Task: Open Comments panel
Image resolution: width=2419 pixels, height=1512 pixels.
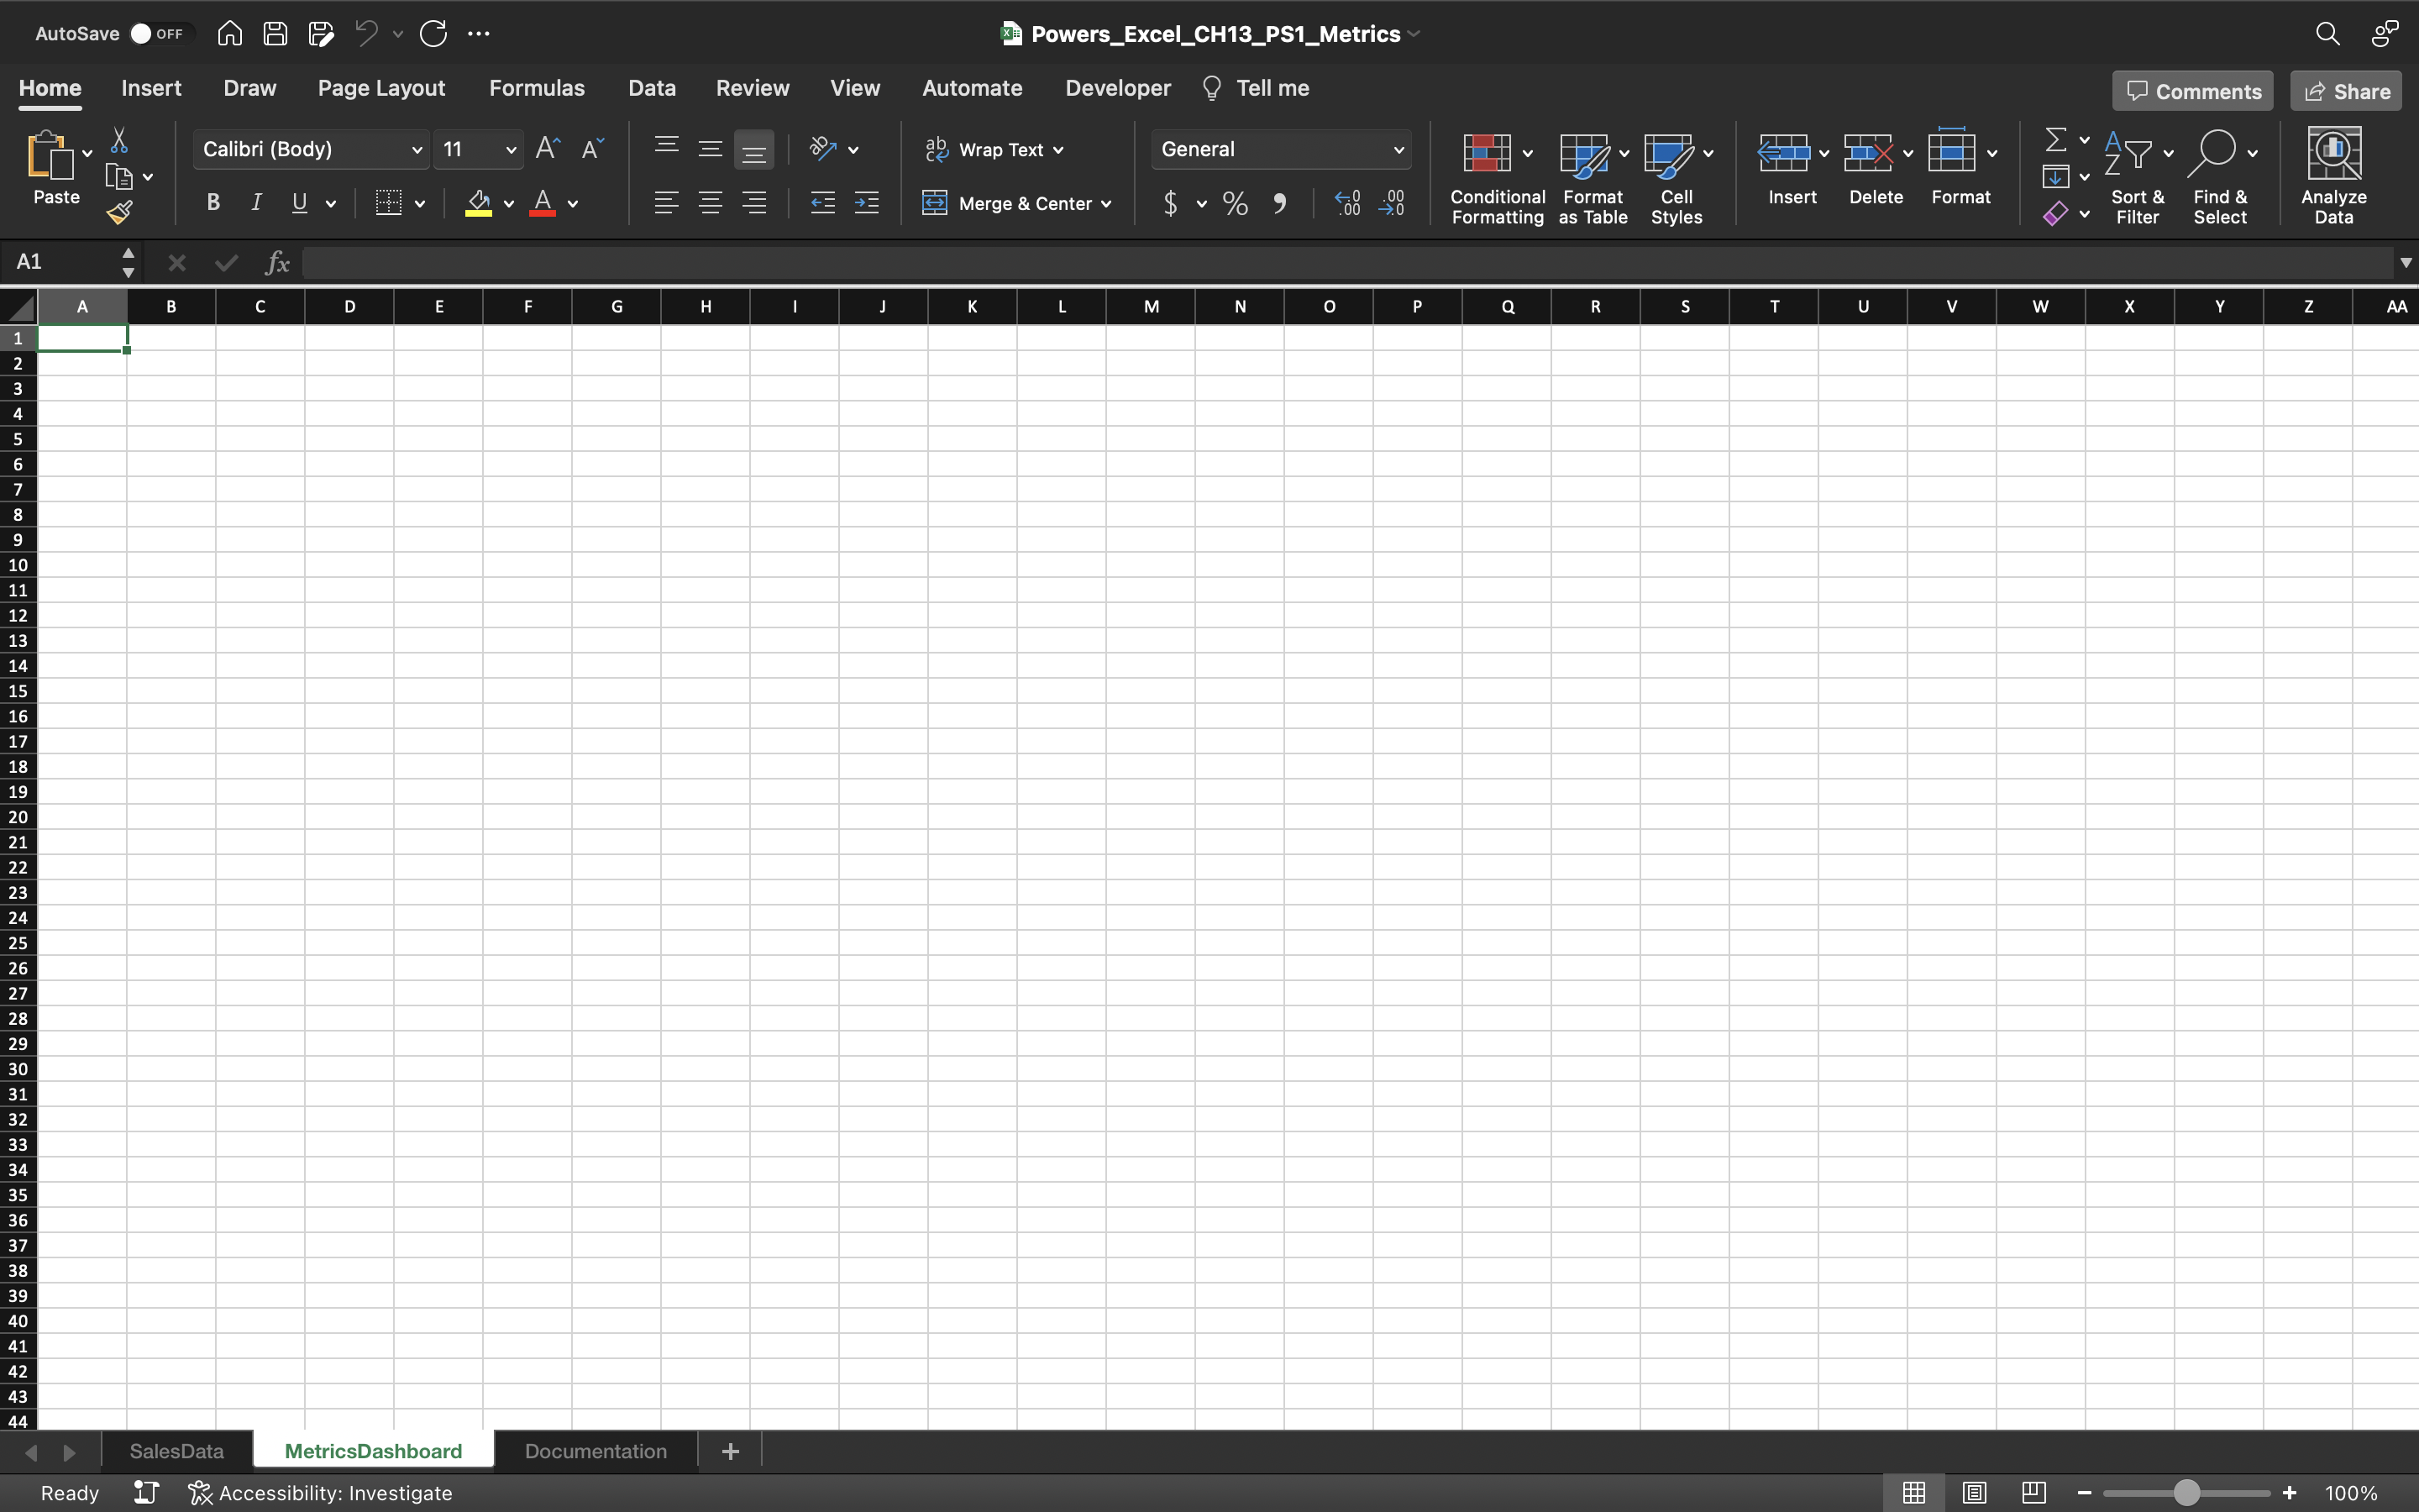Action: [2191, 90]
